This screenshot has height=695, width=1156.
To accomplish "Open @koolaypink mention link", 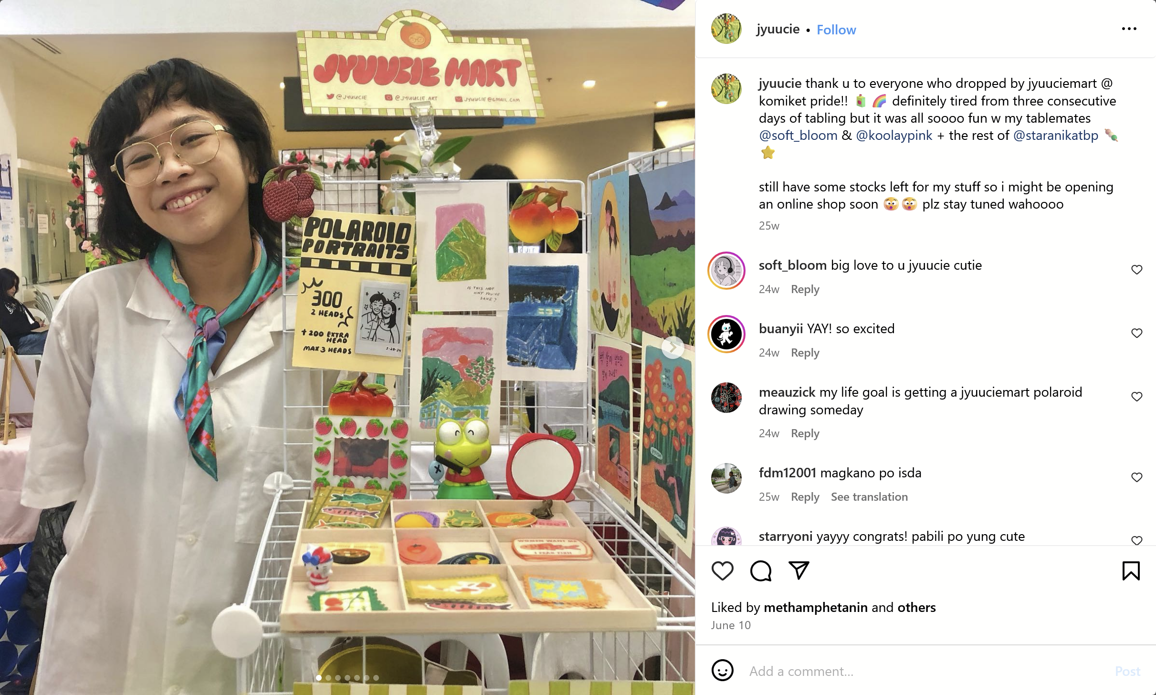I will (894, 136).
